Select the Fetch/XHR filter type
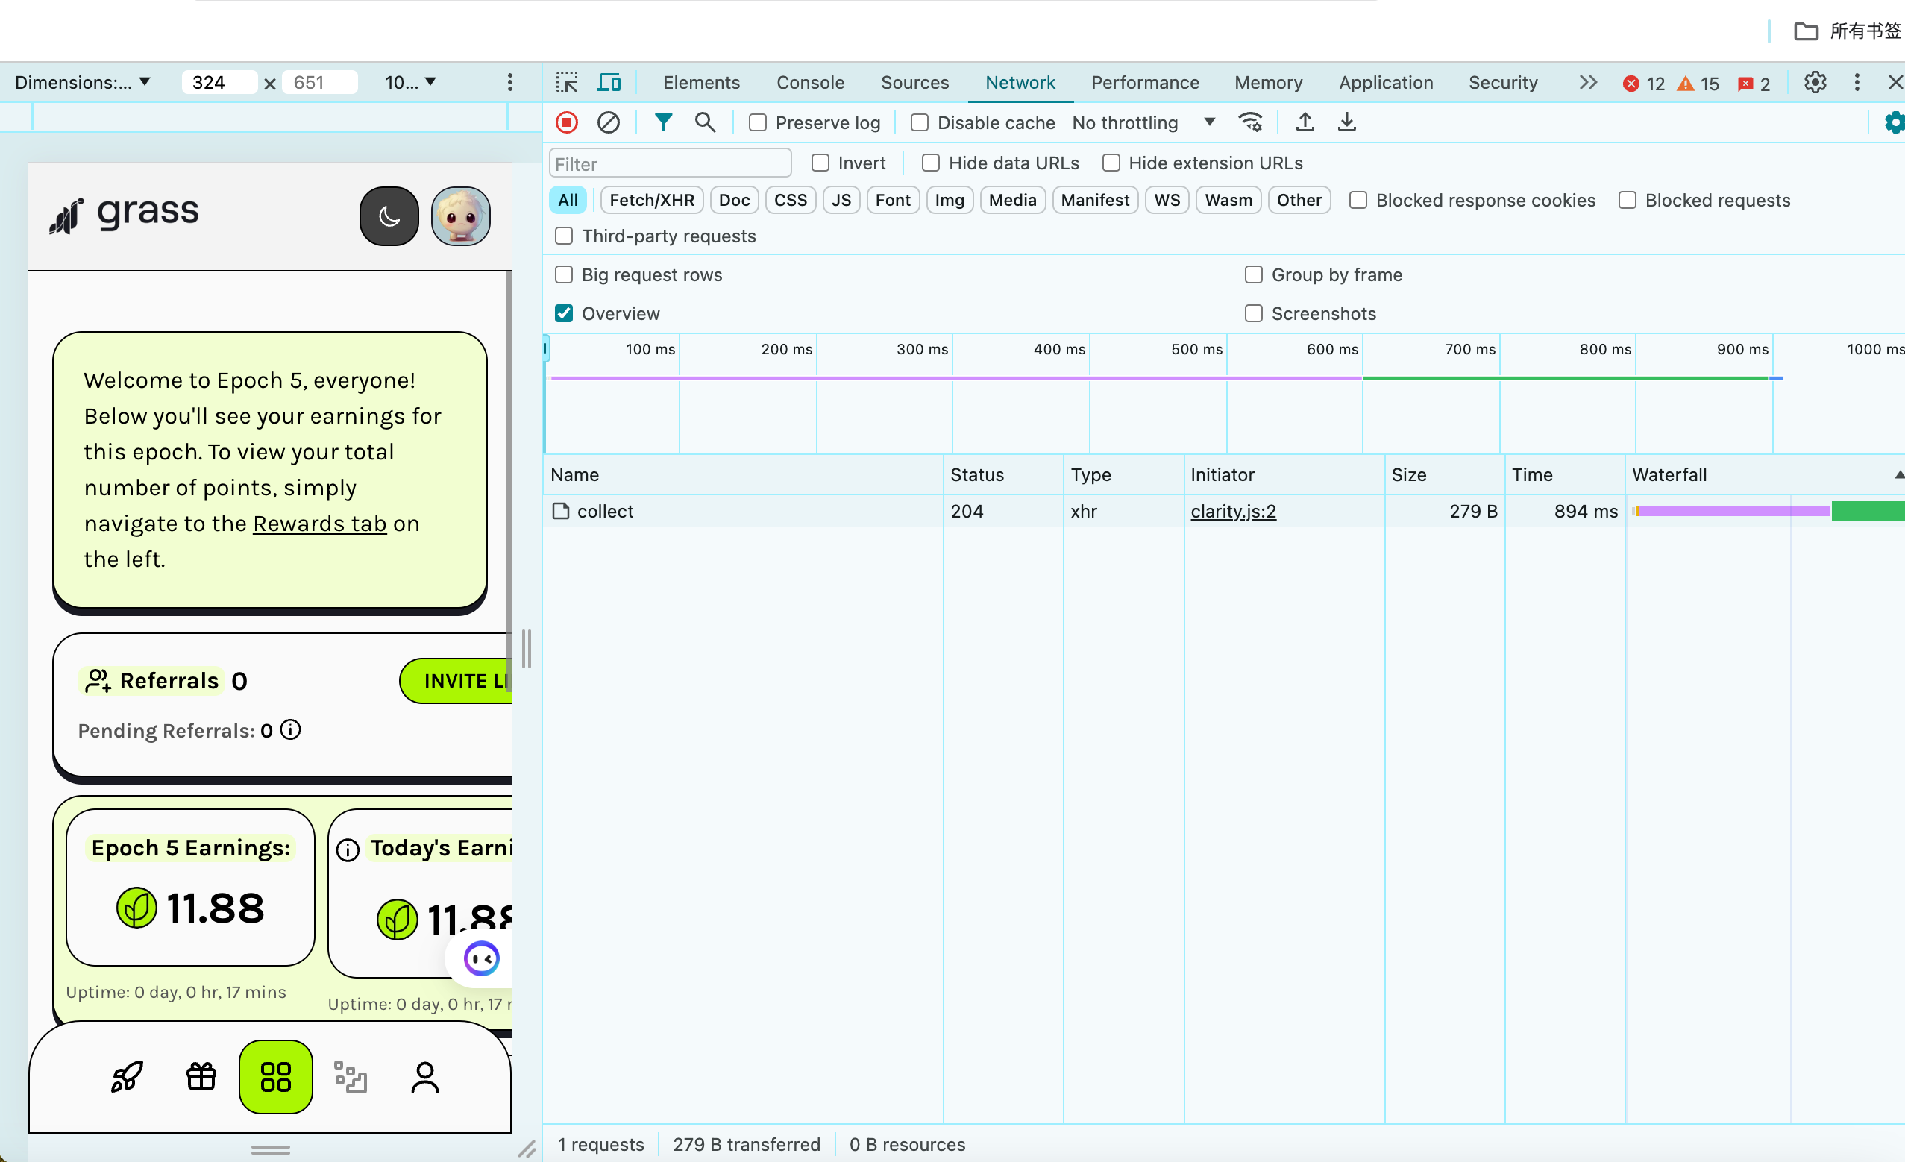The height and width of the screenshot is (1162, 1905). [x=651, y=200]
